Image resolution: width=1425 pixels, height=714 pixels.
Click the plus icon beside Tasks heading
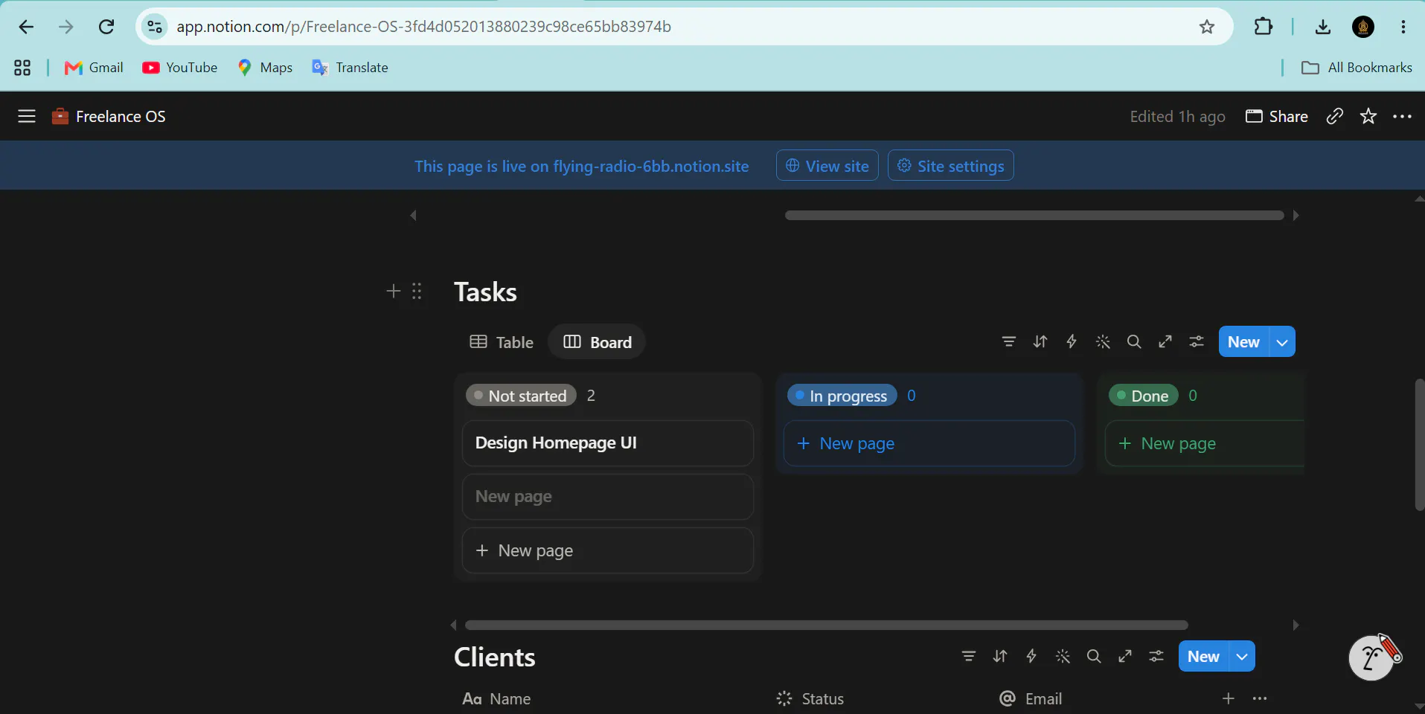coord(394,291)
